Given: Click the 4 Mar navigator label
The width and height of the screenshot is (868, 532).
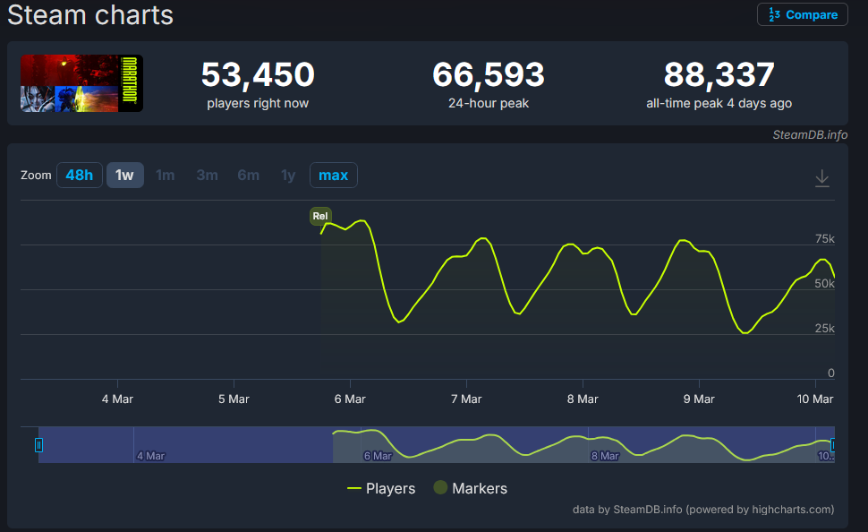Looking at the screenshot, I should pos(150,456).
